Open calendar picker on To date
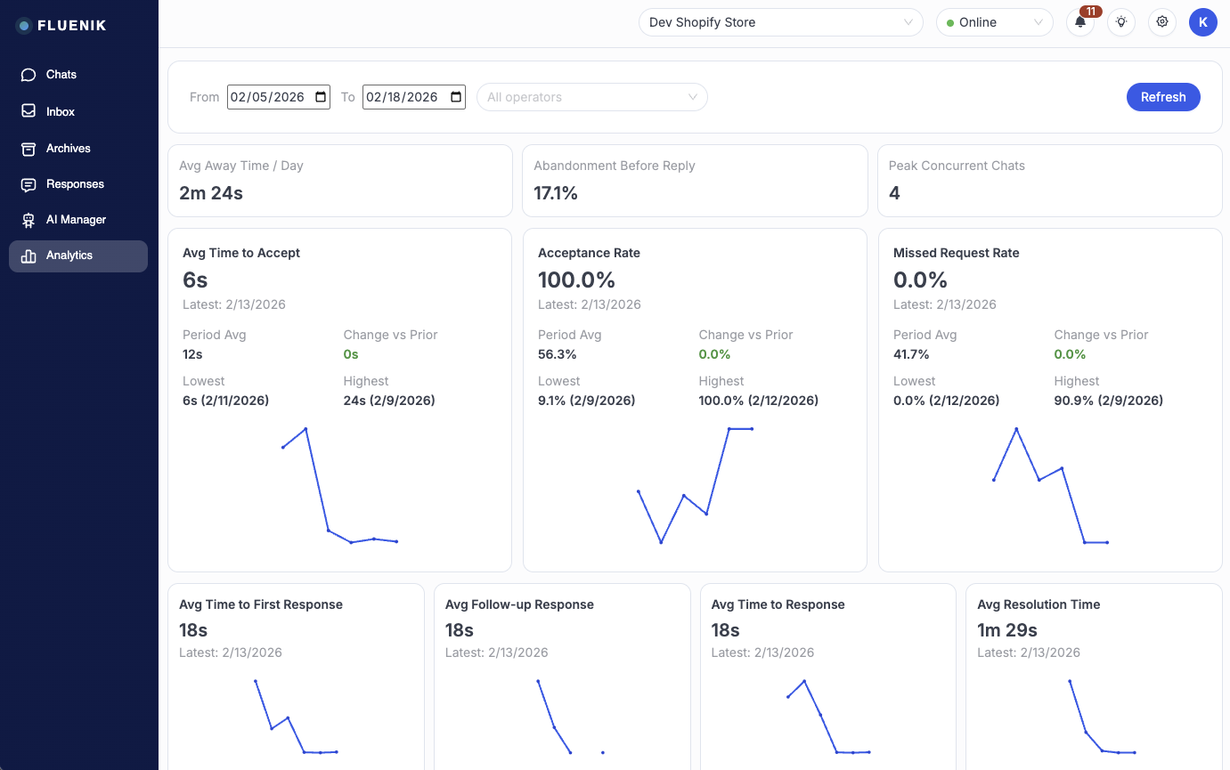 (x=457, y=98)
